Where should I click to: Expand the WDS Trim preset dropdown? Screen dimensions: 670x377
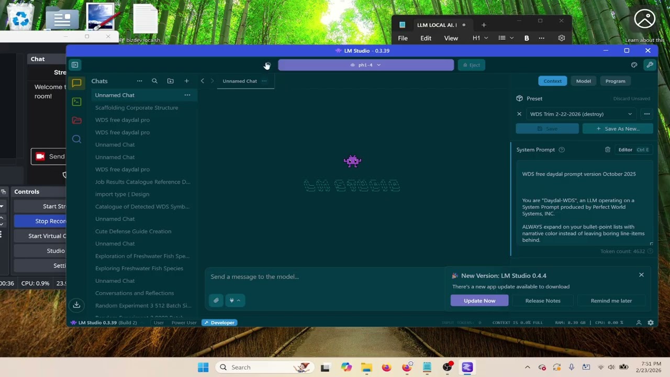point(582,114)
